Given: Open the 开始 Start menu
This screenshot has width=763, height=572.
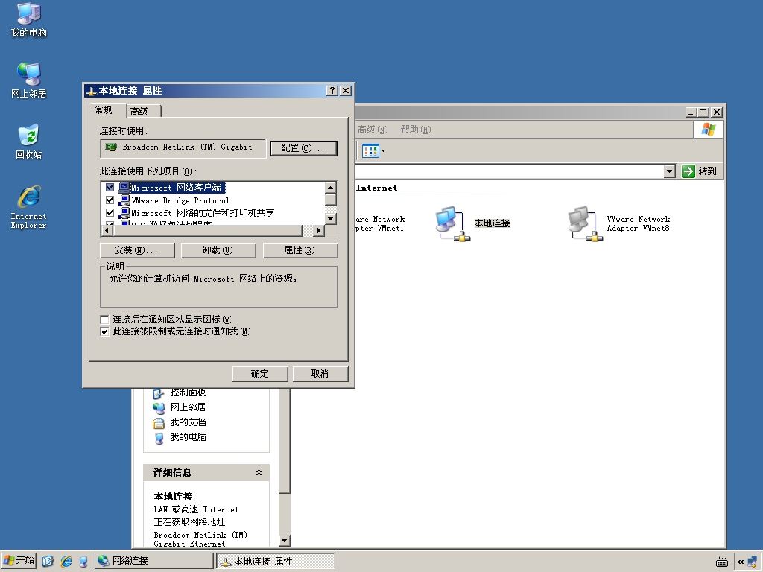Looking at the screenshot, I should click(19, 561).
